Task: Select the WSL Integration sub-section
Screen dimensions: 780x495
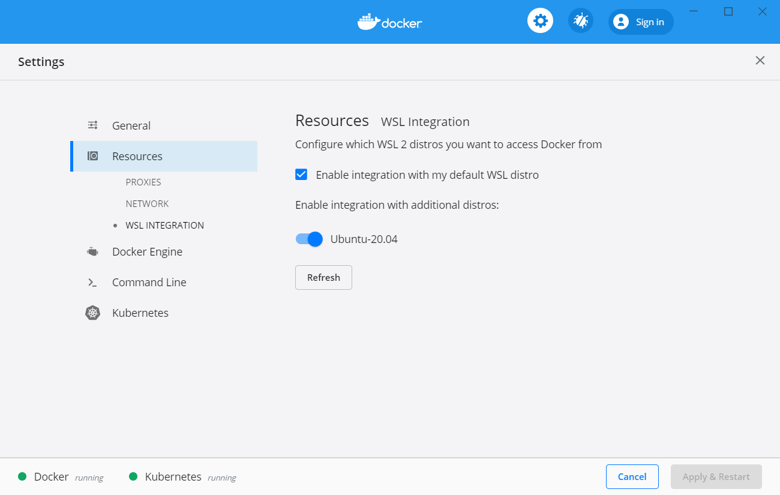Action: [164, 225]
